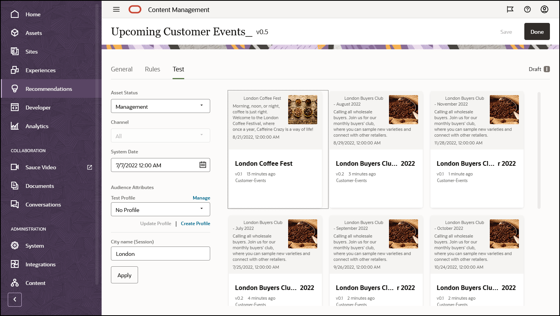This screenshot has height=316, width=560.
Task: Select the July 2022 Buyers Club thumbnail
Action: [x=303, y=234]
